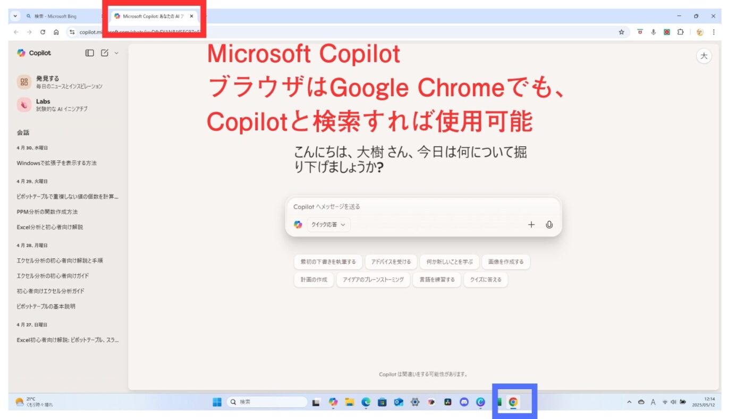Open Chrome extensions puzzle icon
This screenshot has height=419, width=744.
[x=680, y=32]
